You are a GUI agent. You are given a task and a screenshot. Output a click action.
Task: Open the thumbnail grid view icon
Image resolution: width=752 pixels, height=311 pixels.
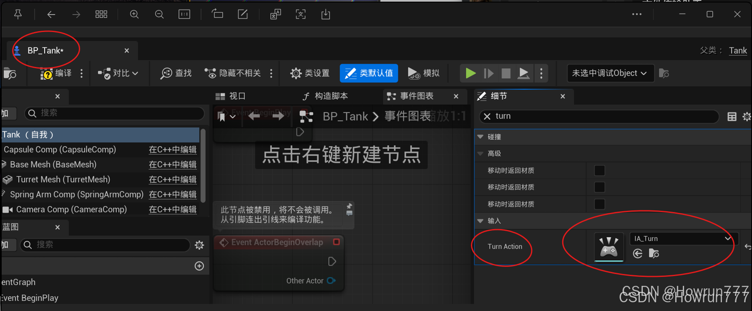101,15
